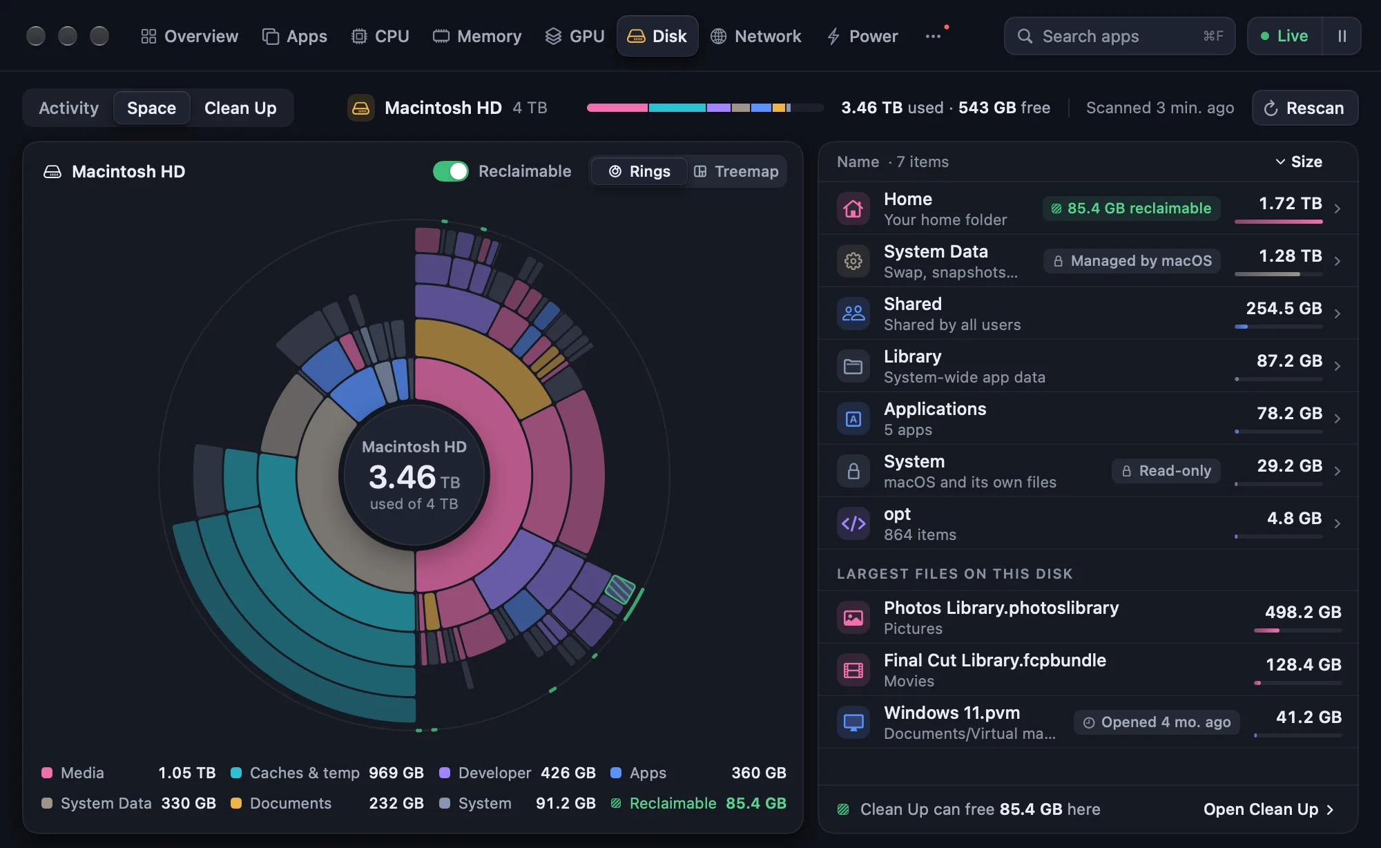1381x848 pixels.
Task: Click the Opened 4 mo. ago badge
Action: (1157, 722)
